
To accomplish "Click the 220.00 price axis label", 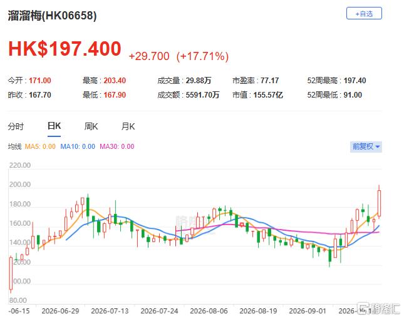I will point(20,165).
